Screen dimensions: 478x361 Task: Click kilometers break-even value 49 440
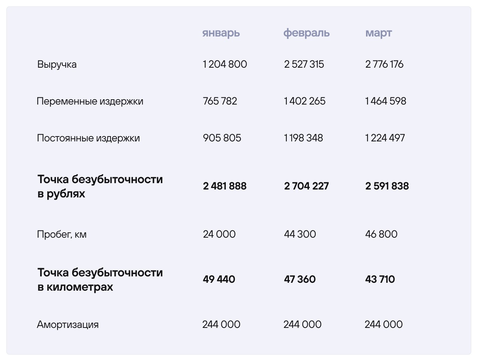point(219,279)
